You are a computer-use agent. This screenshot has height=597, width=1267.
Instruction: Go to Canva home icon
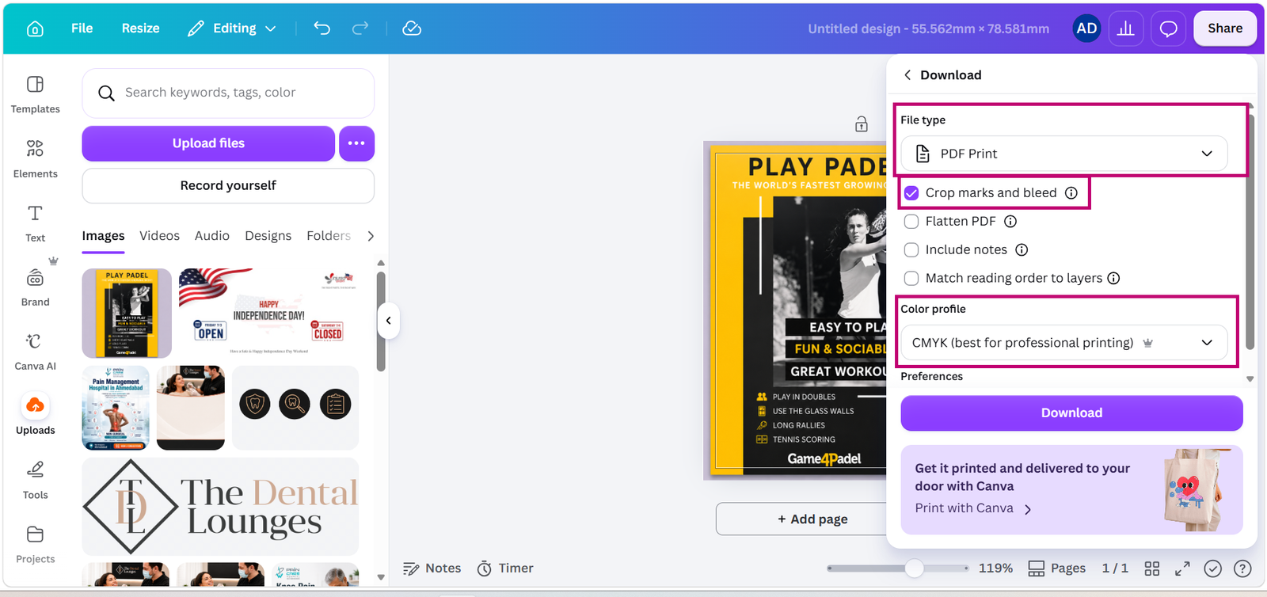point(35,29)
